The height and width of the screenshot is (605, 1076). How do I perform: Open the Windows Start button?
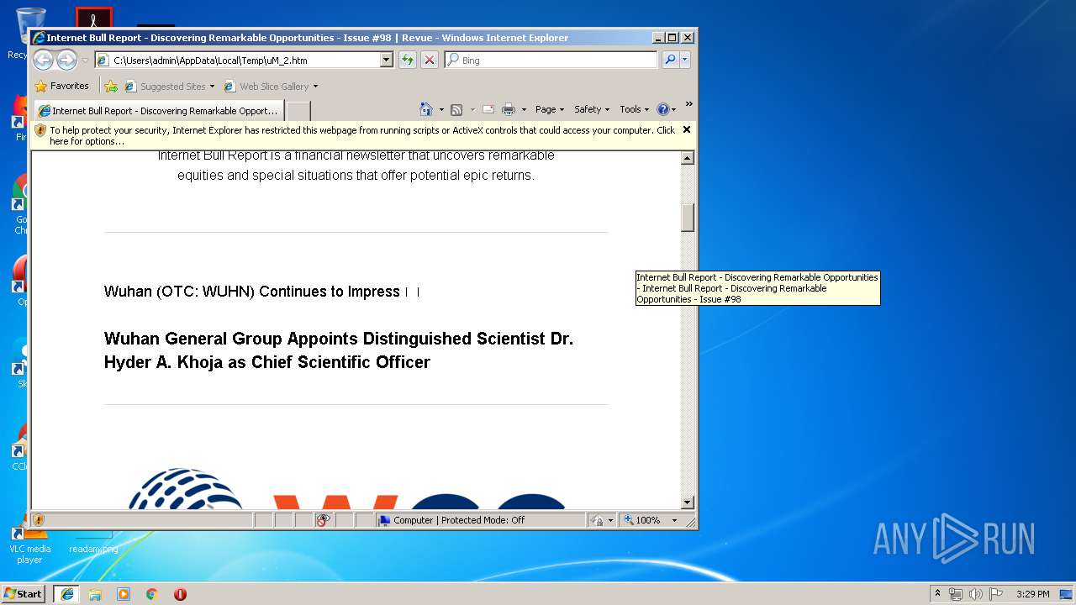[x=23, y=593]
